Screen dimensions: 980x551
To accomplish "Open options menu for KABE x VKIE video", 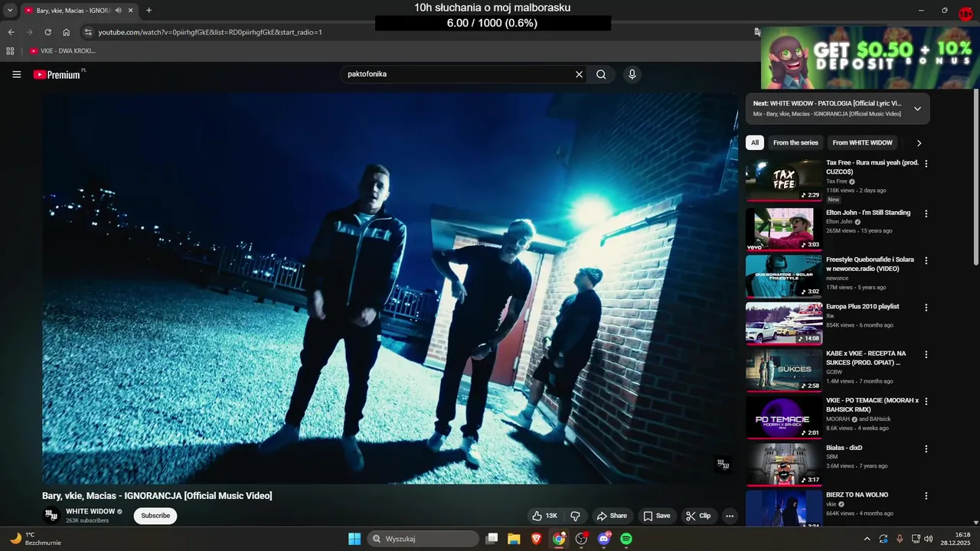I will 926,354.
